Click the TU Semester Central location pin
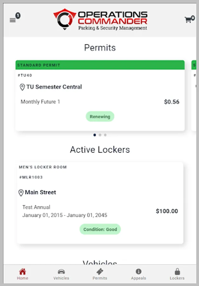The image size is (199, 286). point(22,87)
